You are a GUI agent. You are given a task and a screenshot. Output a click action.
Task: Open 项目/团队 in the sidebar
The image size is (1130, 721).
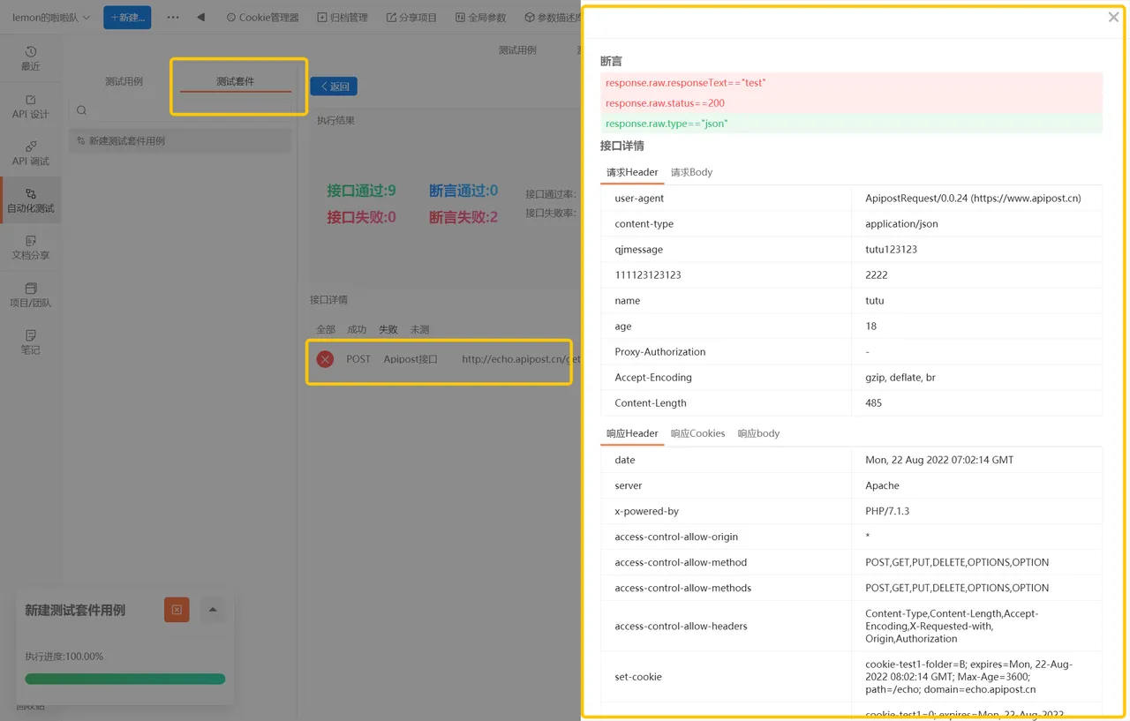tap(31, 295)
